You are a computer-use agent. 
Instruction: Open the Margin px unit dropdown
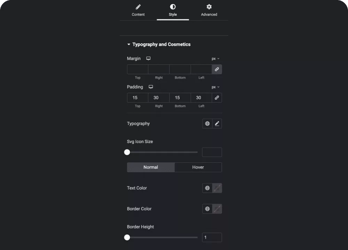pyautogui.click(x=215, y=59)
